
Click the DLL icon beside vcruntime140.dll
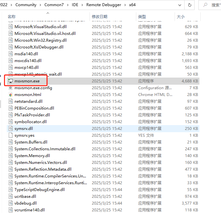pos(11,210)
